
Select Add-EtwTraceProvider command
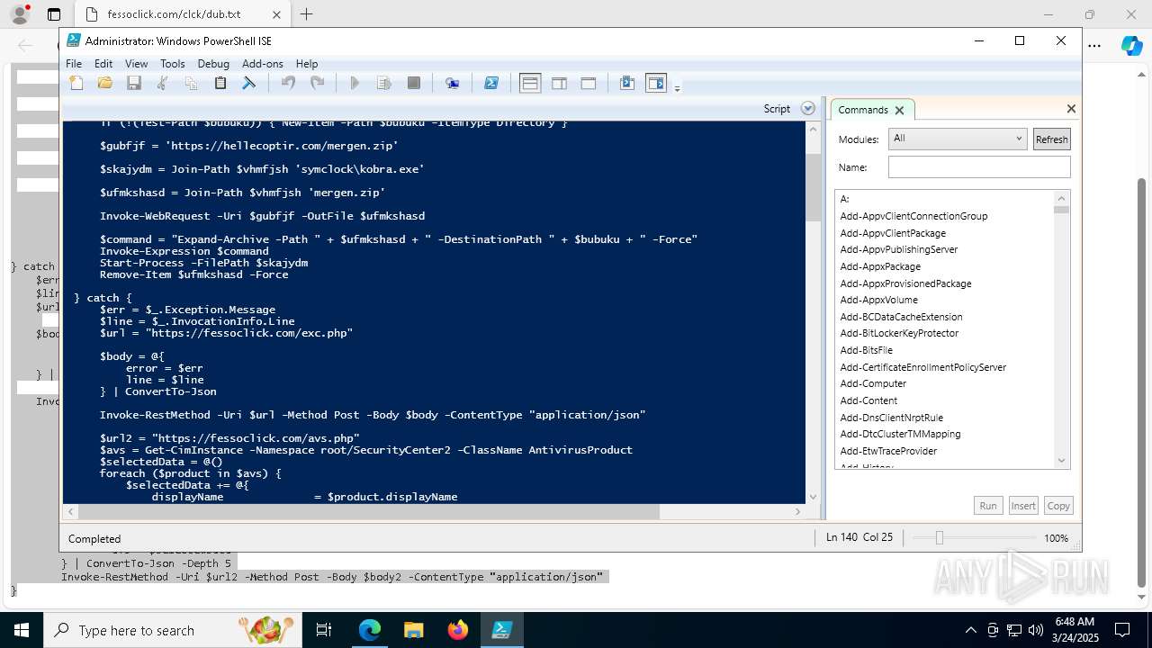point(888,451)
